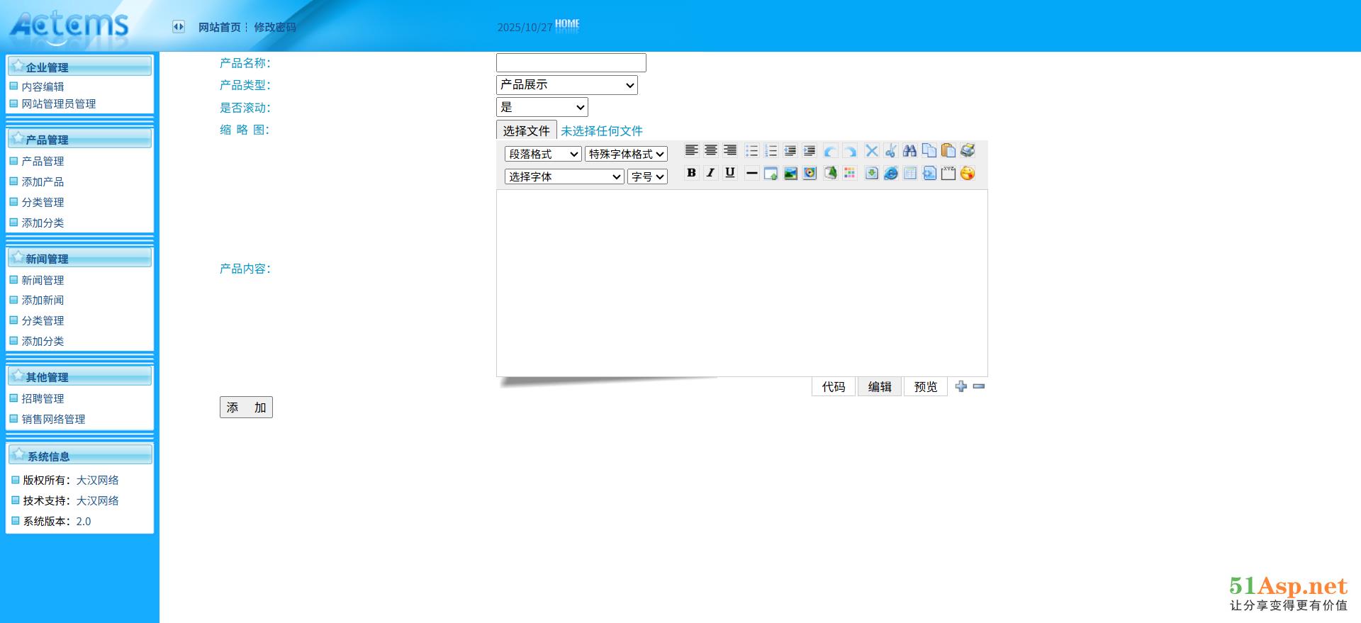Click the Bold formatting icon
1361x623 pixels.
(691, 173)
